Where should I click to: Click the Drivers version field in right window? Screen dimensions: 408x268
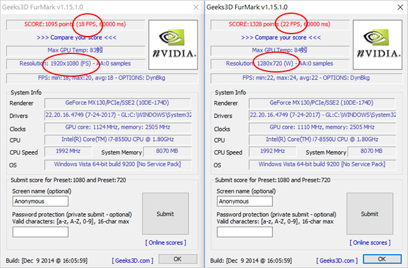pyautogui.click(x=323, y=115)
